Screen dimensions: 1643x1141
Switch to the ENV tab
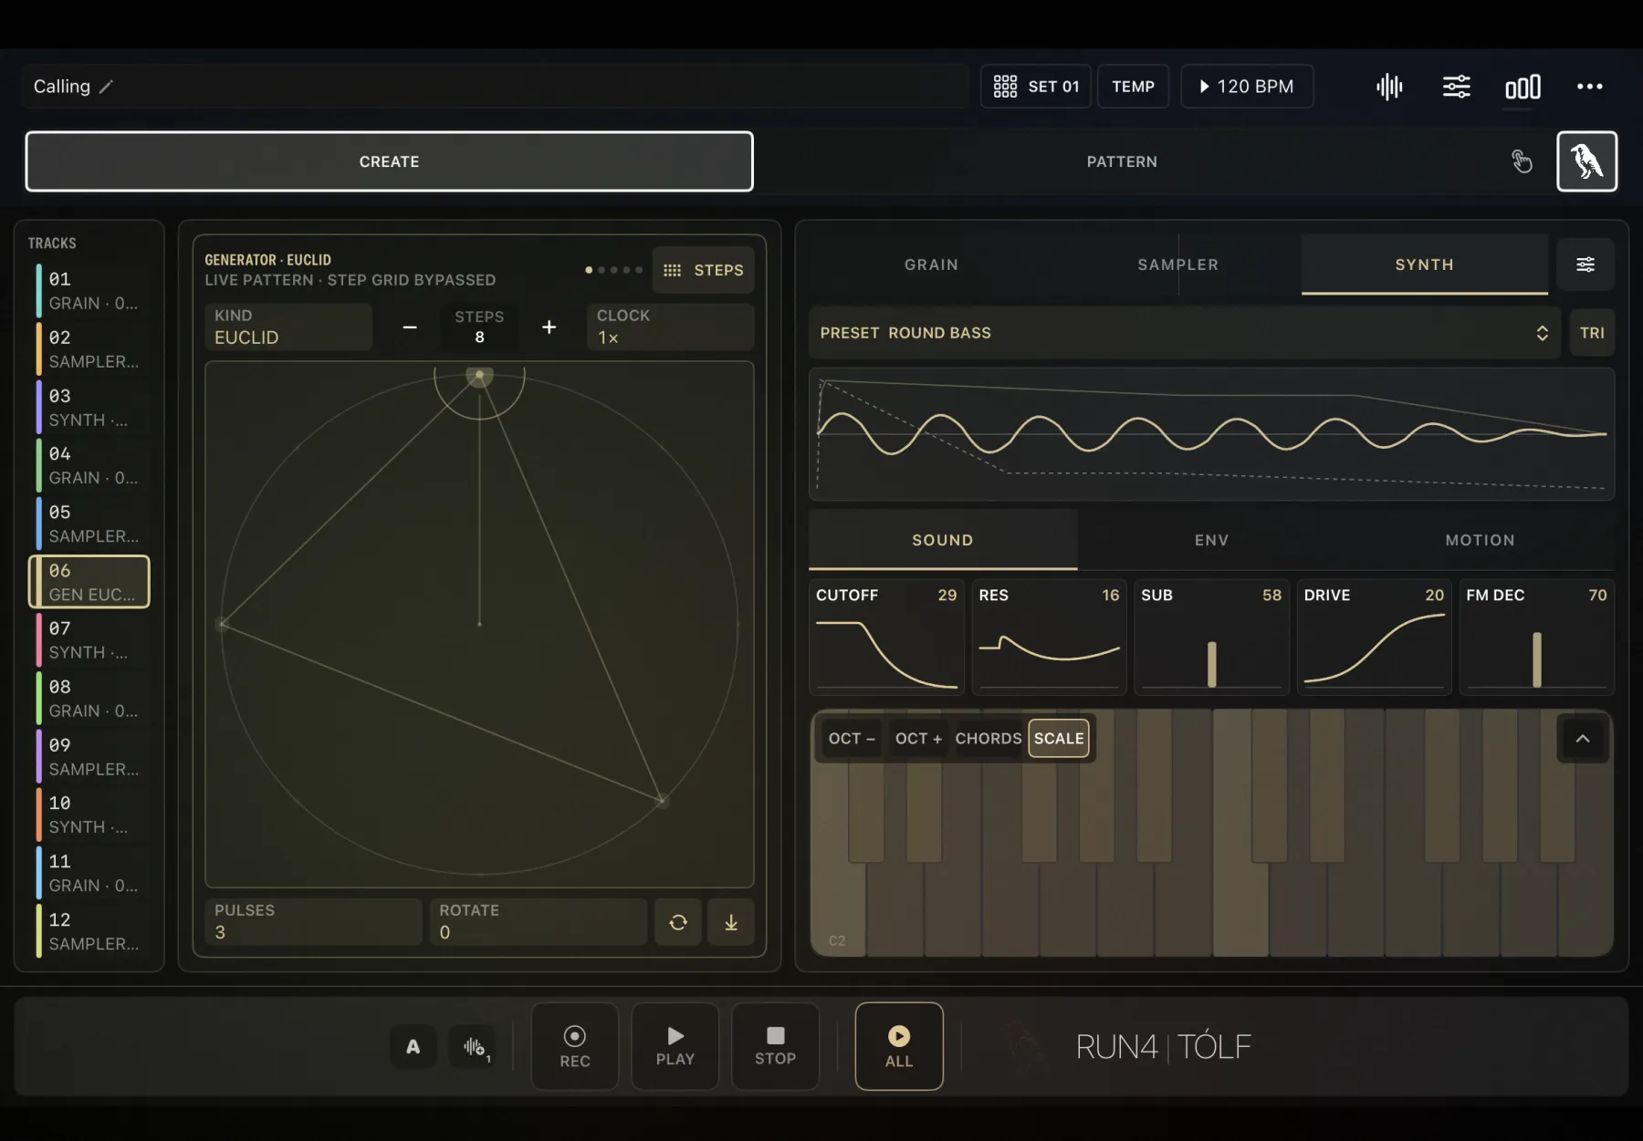(x=1211, y=540)
